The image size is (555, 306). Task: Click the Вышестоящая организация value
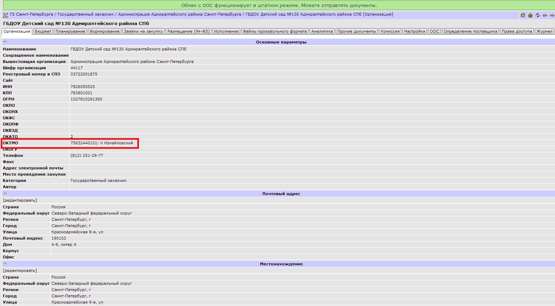pyautogui.click(x=132, y=62)
